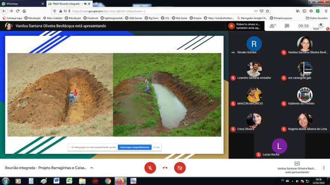Click the Ocultar link in sharing bar
Viewport: 330px width, 185px height.
[x=156, y=147]
